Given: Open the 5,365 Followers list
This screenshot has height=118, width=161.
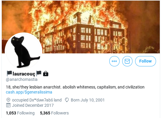Looking at the screenshot, I should click(x=54, y=113).
